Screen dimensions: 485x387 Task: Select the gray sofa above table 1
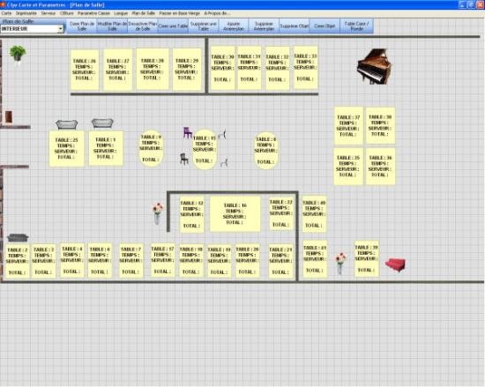102,123
